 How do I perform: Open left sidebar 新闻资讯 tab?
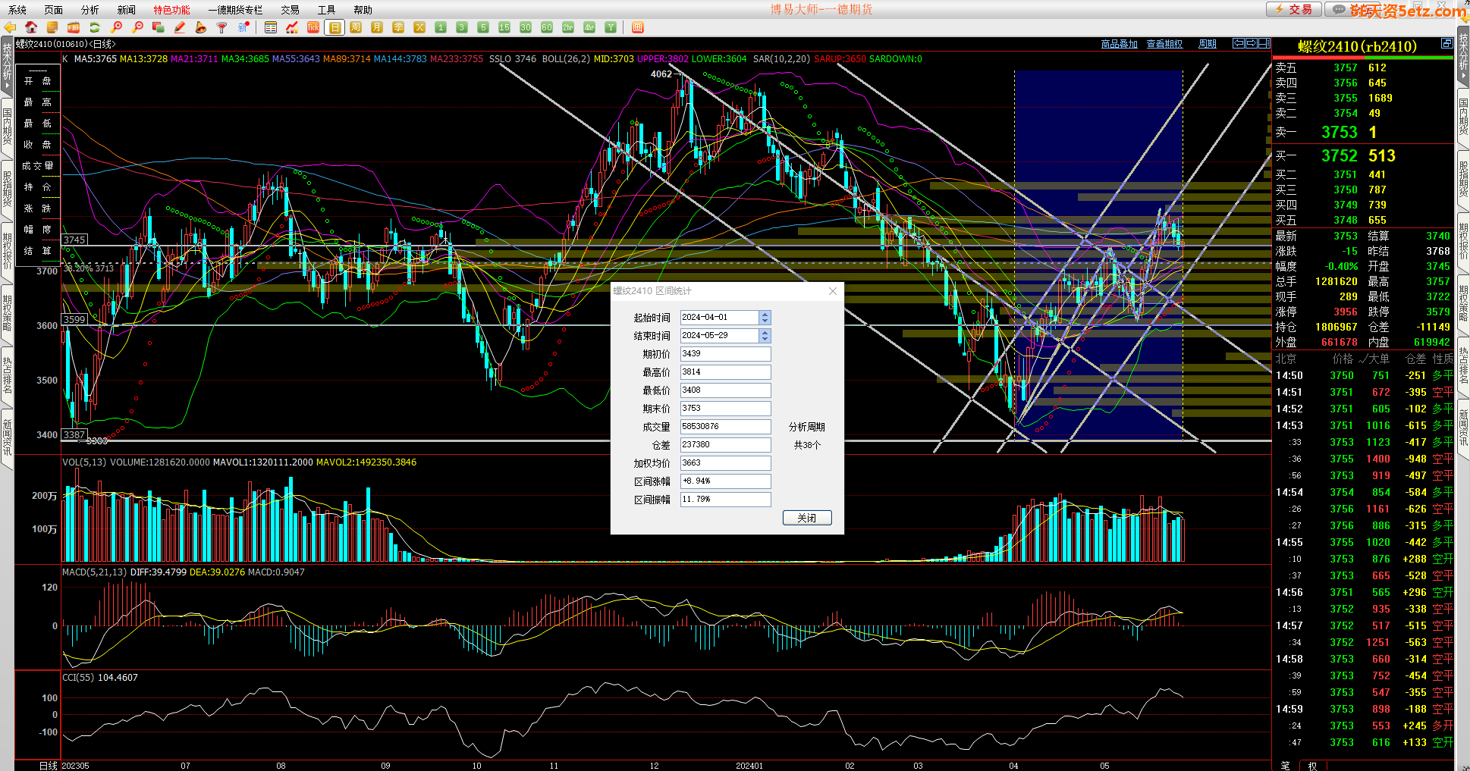coord(7,437)
